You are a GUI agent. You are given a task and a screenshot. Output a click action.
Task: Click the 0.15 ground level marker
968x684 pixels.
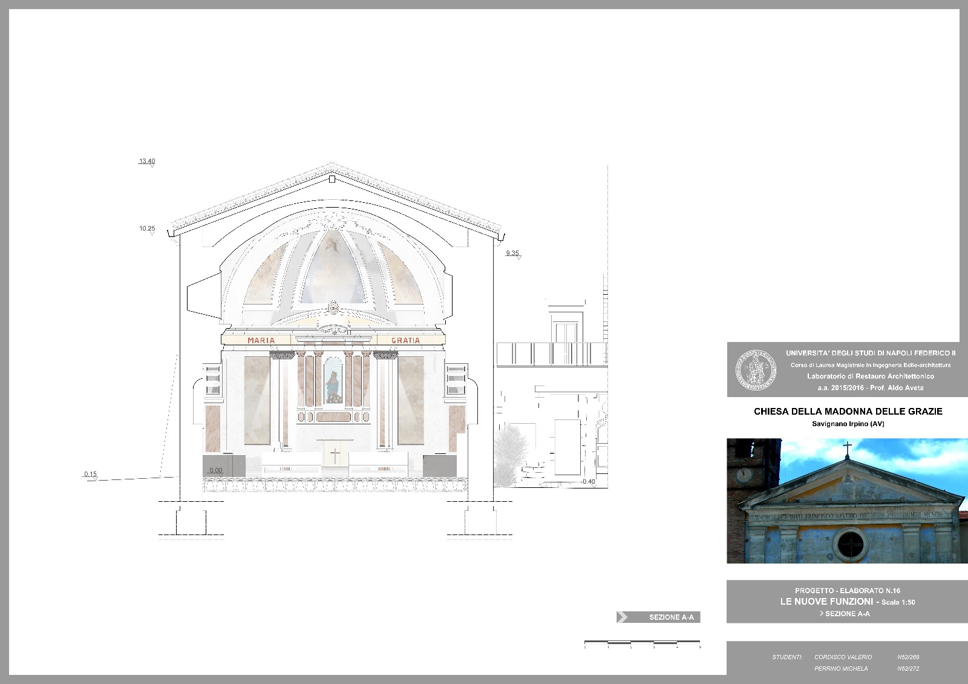pyautogui.click(x=91, y=475)
